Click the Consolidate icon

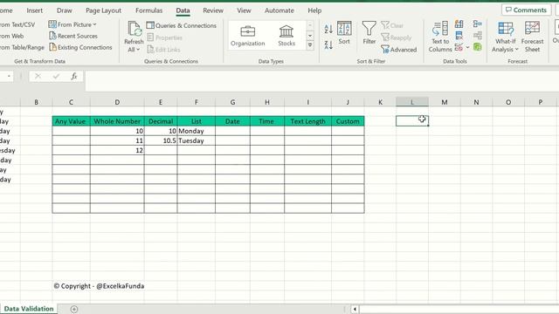tap(478, 24)
